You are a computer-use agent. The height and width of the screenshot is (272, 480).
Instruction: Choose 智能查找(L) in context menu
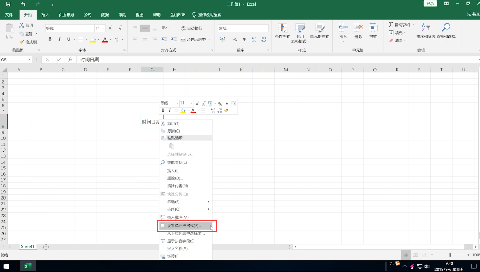point(186,162)
